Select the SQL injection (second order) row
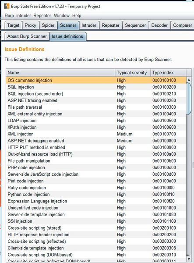Image resolution: width=194 pixels, height=263 pixels. tap(96, 94)
